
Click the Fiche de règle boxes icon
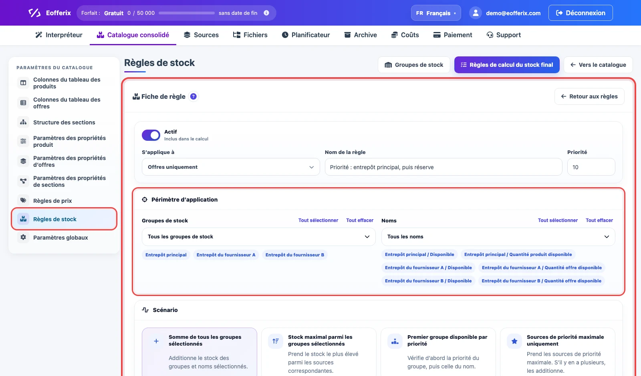tap(136, 96)
